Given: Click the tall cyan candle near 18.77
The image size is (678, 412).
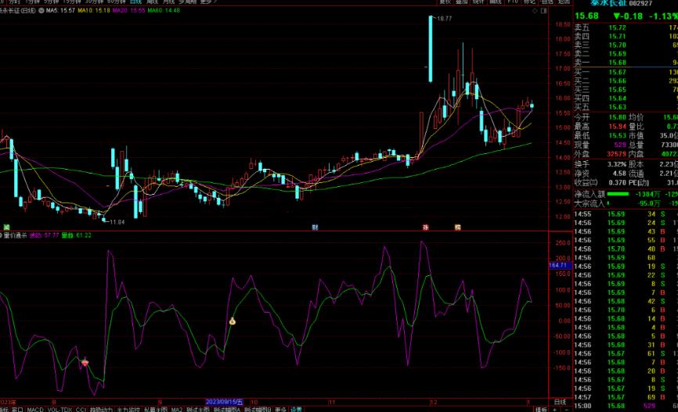Looking at the screenshot, I should (x=431, y=48).
